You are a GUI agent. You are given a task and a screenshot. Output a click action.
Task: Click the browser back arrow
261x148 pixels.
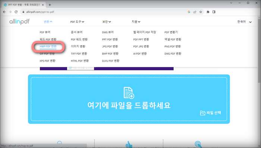4,12
